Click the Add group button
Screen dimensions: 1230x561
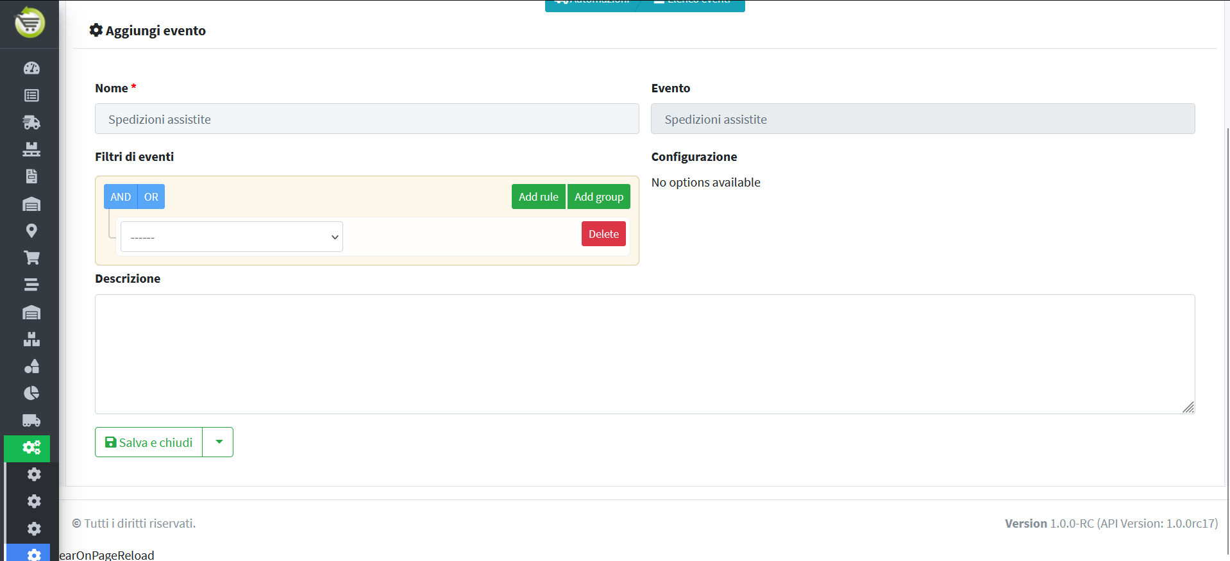tap(598, 197)
